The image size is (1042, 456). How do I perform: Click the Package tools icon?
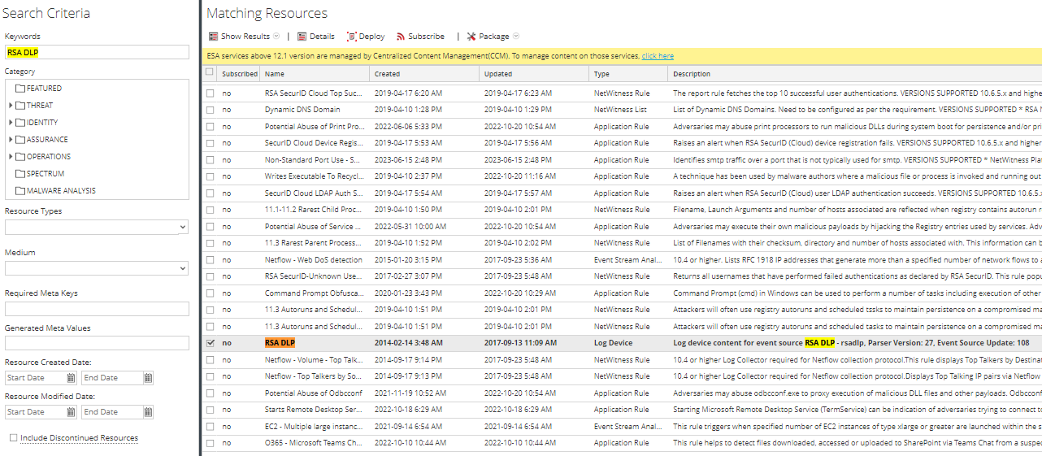click(471, 37)
